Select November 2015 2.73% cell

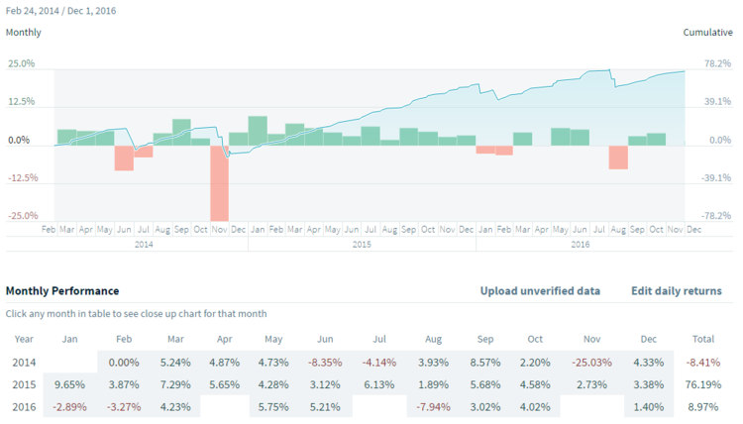[591, 384]
